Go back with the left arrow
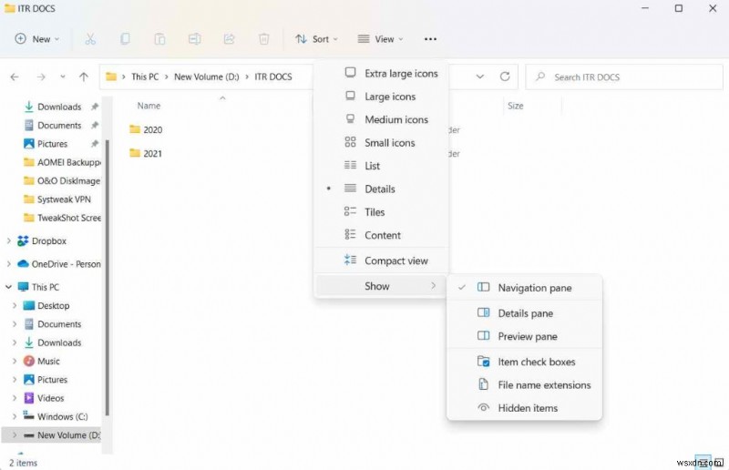This screenshot has width=729, height=470. coord(15,77)
